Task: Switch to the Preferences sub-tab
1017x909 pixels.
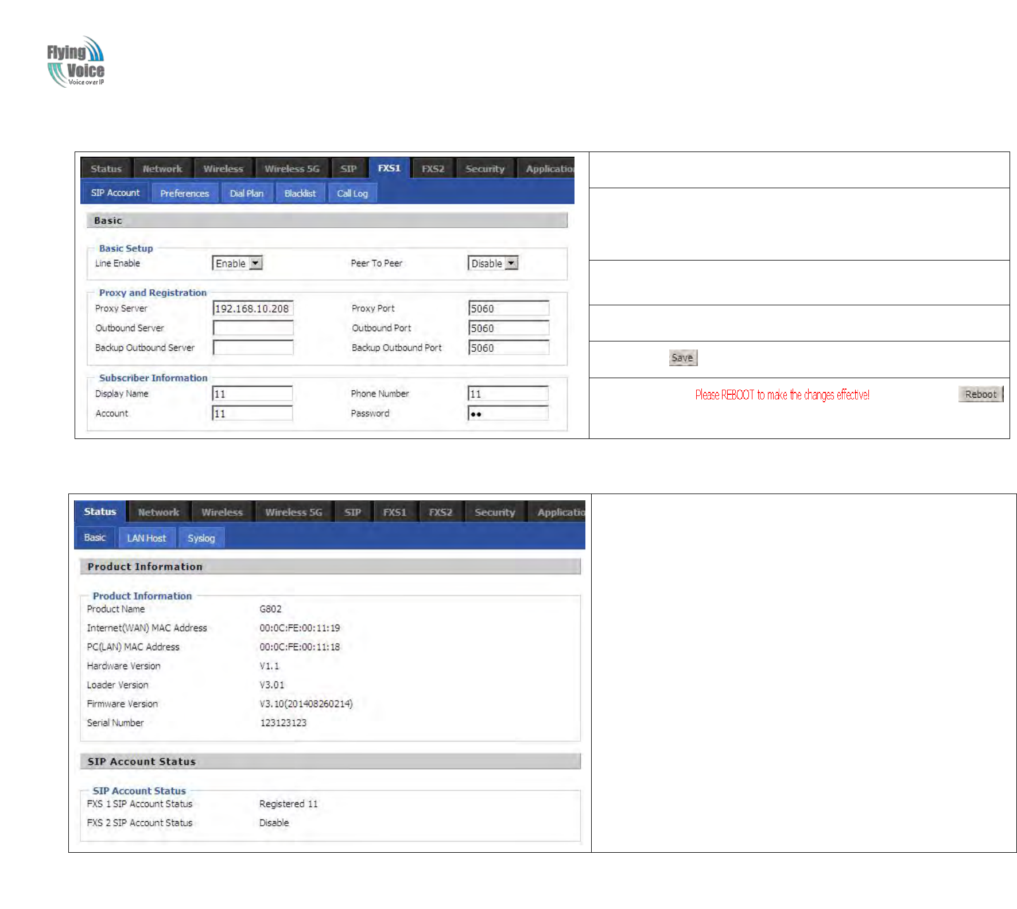Action: (x=185, y=193)
